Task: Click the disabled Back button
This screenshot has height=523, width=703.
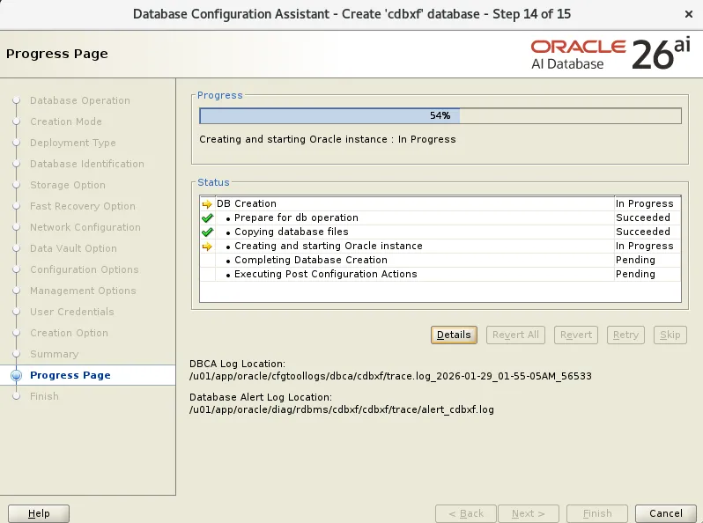Action: 466,513
